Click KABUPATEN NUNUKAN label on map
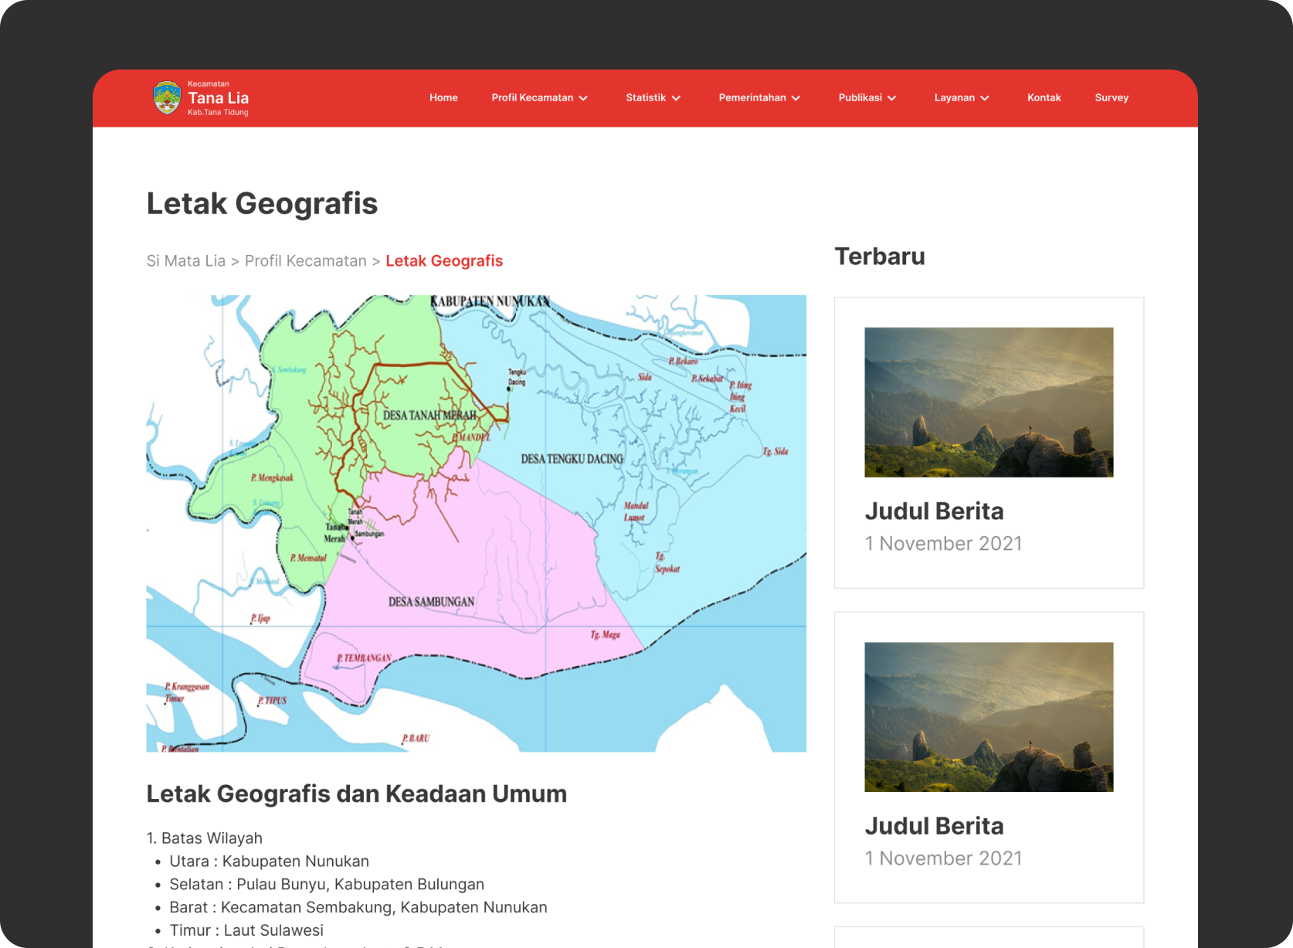Image resolution: width=1293 pixels, height=948 pixels. click(490, 301)
